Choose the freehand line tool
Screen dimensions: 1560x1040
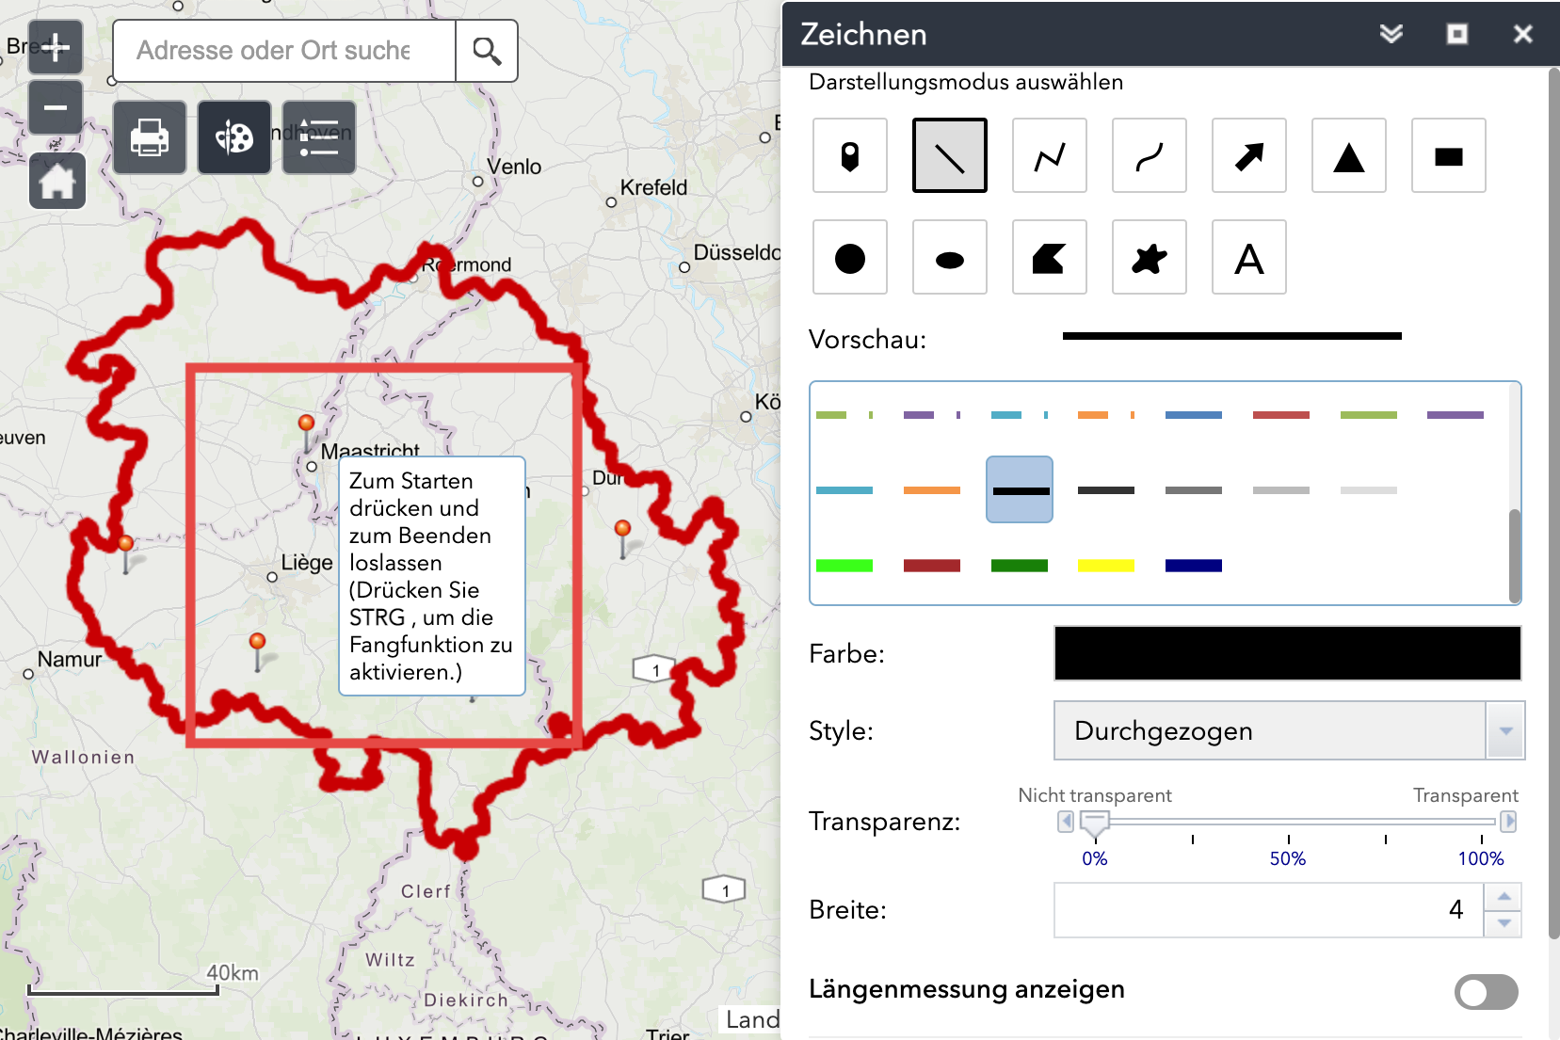click(1149, 156)
